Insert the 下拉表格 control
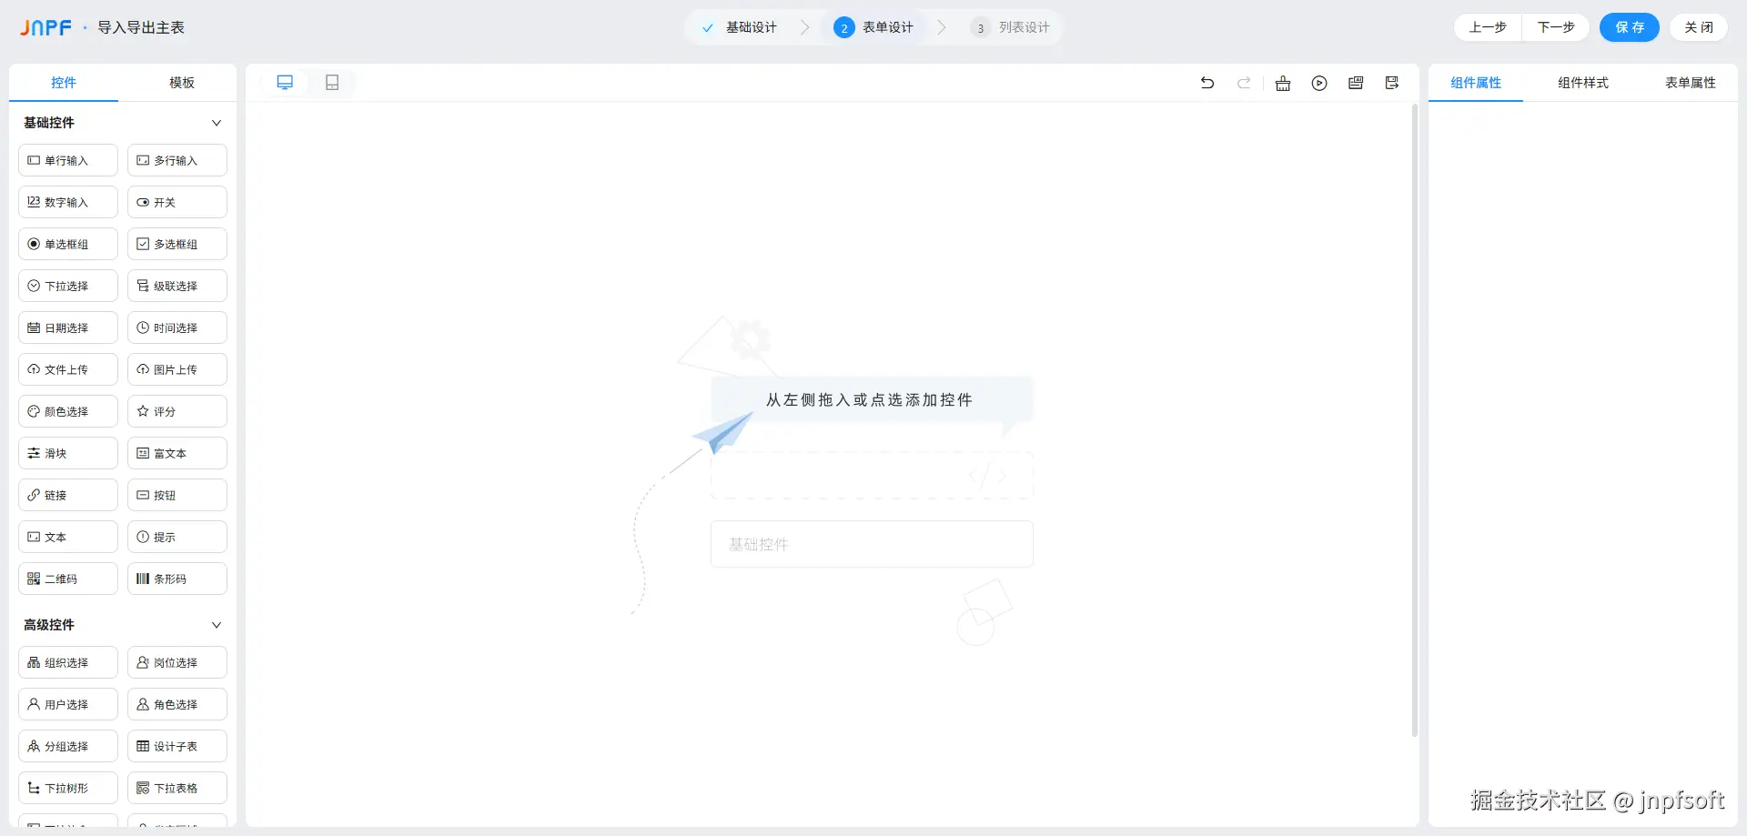This screenshot has height=836, width=1747. [177, 788]
